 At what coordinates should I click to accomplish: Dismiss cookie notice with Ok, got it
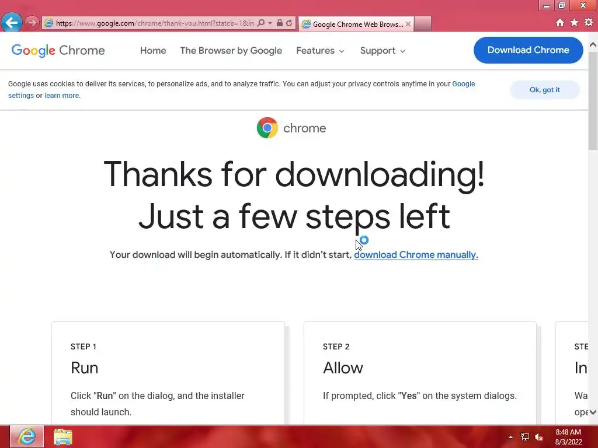pyautogui.click(x=545, y=90)
